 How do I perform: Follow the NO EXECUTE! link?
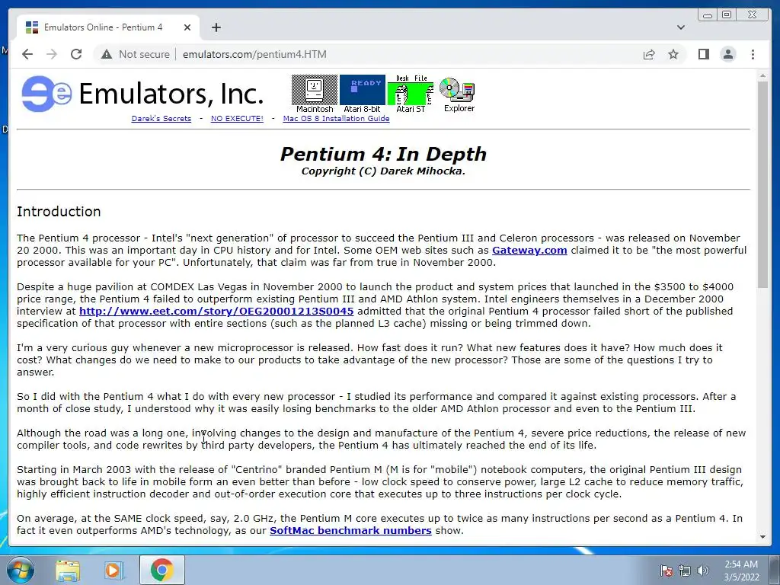237,118
